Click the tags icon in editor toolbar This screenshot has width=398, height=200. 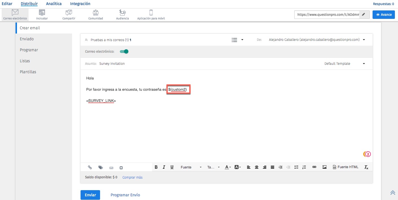[101, 167]
